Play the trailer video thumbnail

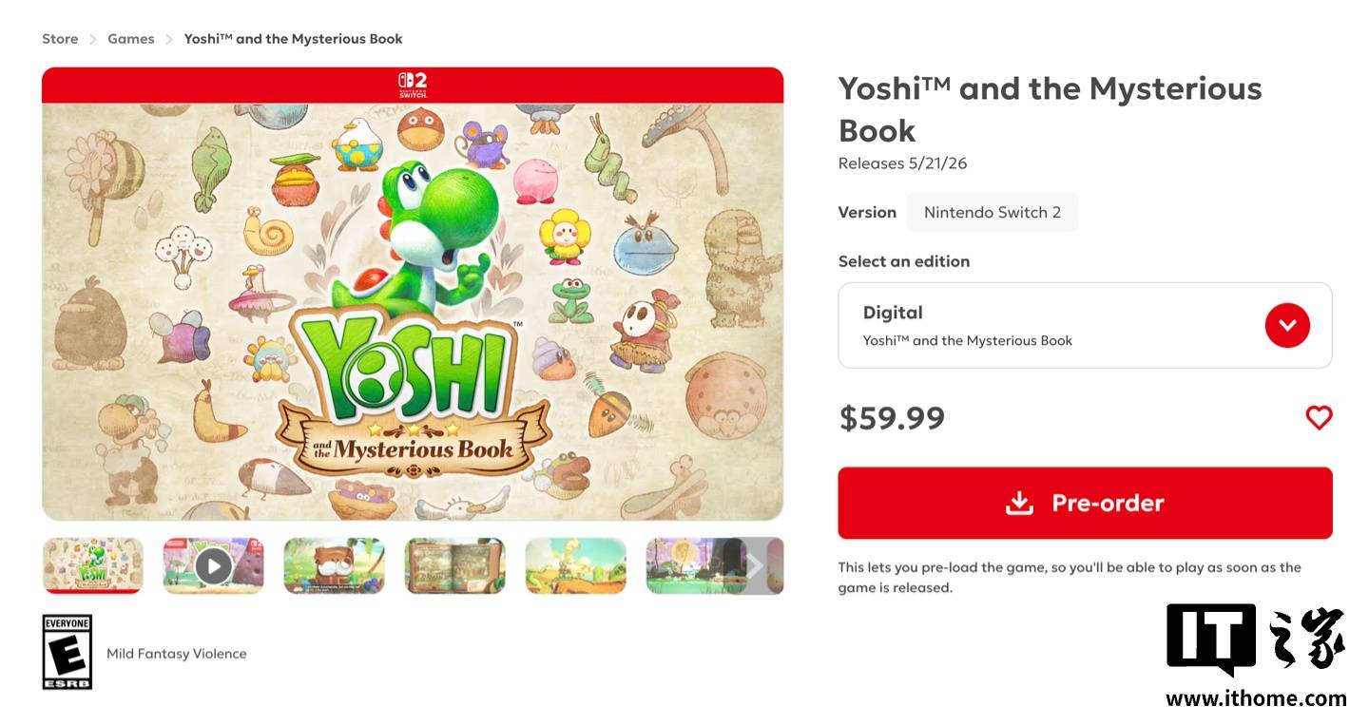[213, 566]
